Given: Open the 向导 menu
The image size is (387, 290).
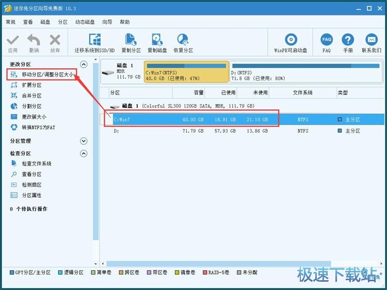Looking at the screenshot, I should click(107, 22).
